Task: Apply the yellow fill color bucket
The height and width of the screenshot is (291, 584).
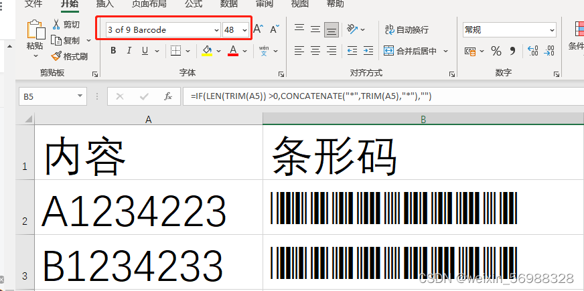Action: point(207,51)
